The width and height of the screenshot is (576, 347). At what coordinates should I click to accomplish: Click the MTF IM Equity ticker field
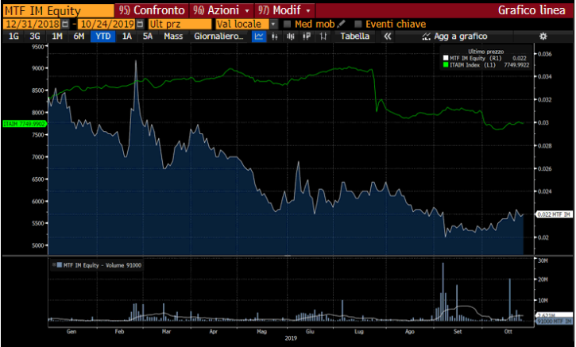(x=59, y=10)
